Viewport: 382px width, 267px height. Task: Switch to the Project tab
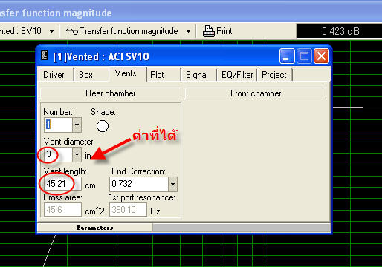point(274,75)
